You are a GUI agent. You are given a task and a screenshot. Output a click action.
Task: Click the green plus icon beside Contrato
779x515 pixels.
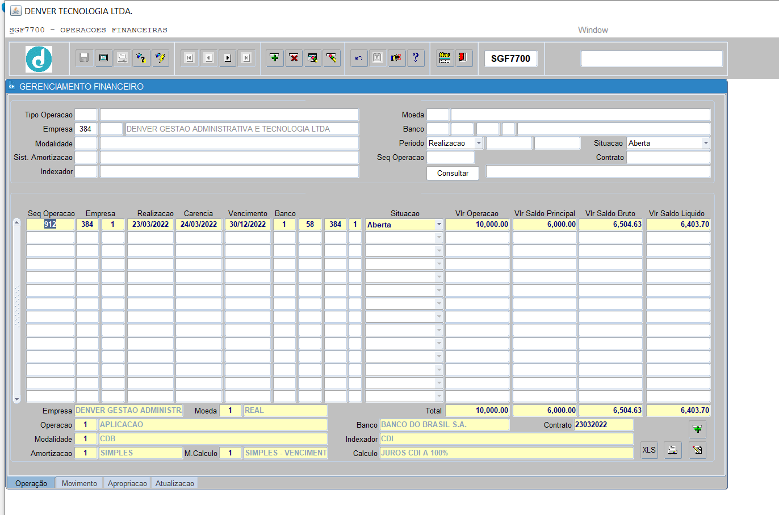(x=697, y=429)
